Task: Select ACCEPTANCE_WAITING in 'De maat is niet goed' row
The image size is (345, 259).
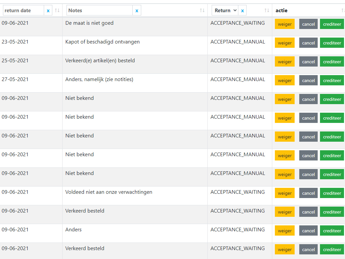Action: click(x=237, y=23)
